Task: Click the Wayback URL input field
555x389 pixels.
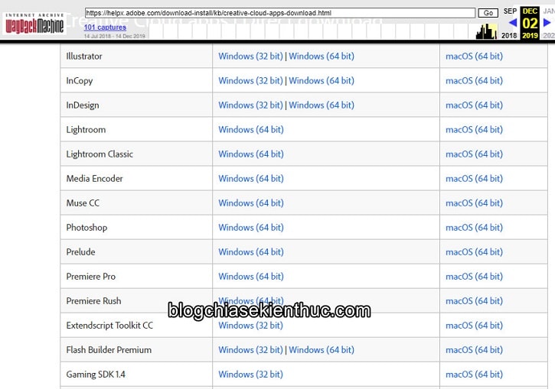Action: pos(280,13)
